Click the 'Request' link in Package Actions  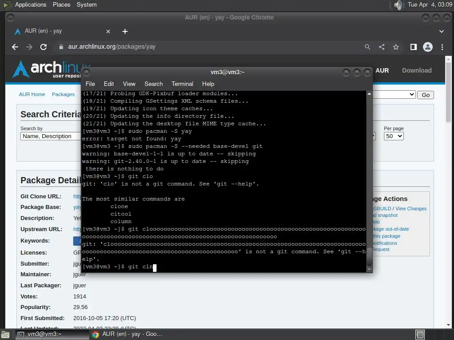381,250
